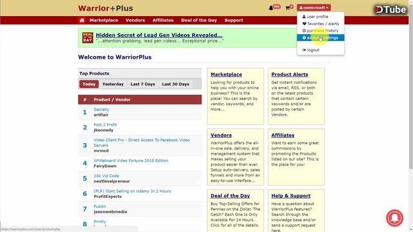Click the Warrior+Plus site logo
Viewport: 413px width, 232px height.
(106, 8)
